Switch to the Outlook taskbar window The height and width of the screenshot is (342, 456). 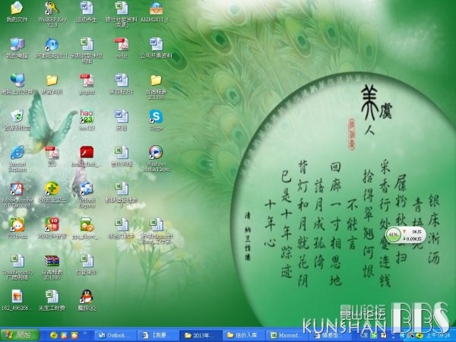(115, 335)
